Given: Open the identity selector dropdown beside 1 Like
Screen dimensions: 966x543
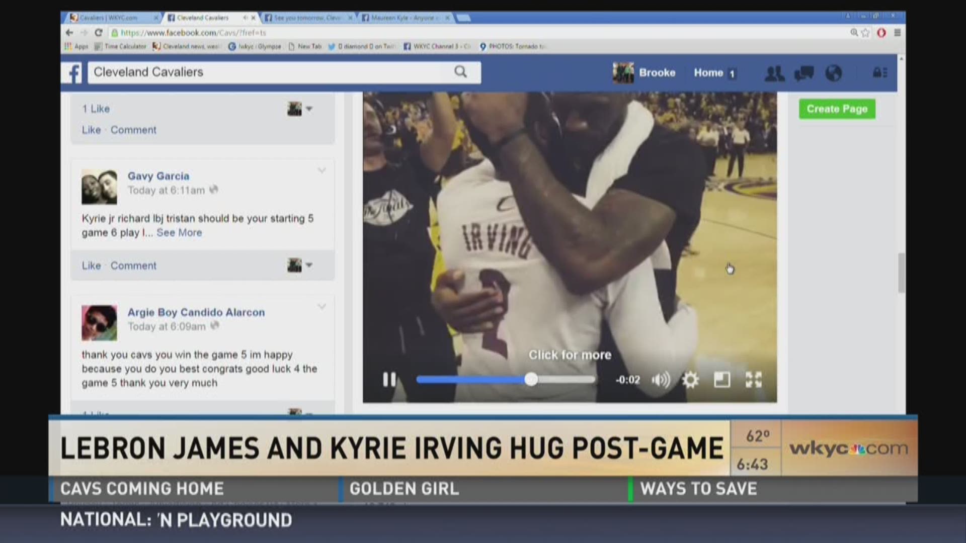Looking at the screenshot, I should 300,109.
